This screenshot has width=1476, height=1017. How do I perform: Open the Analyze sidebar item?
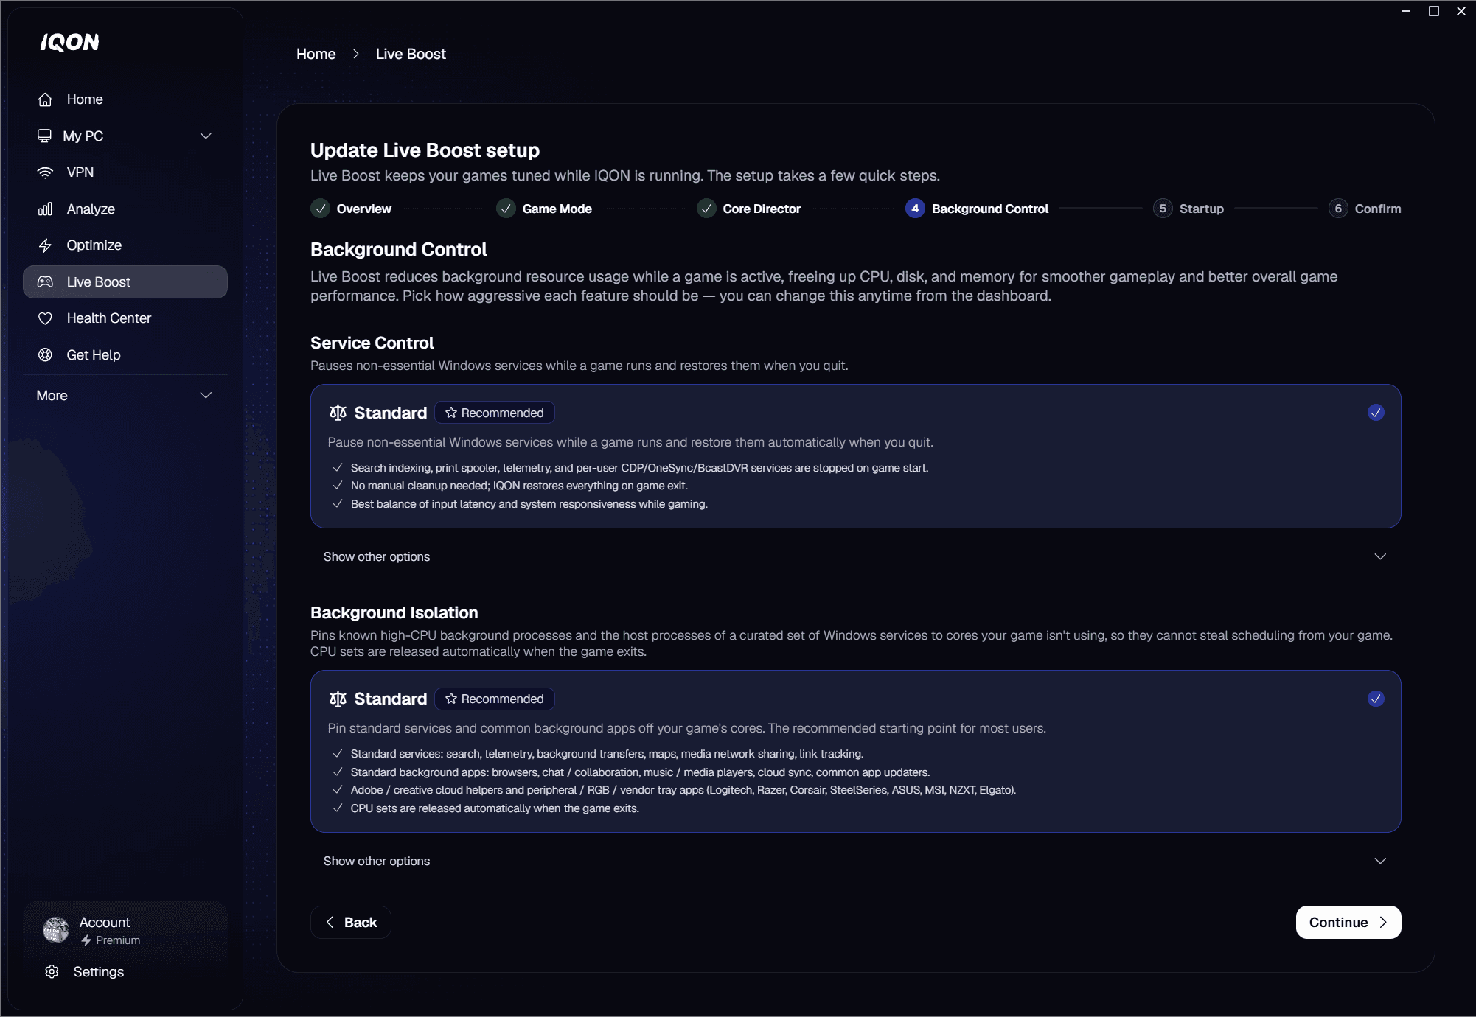coord(125,209)
